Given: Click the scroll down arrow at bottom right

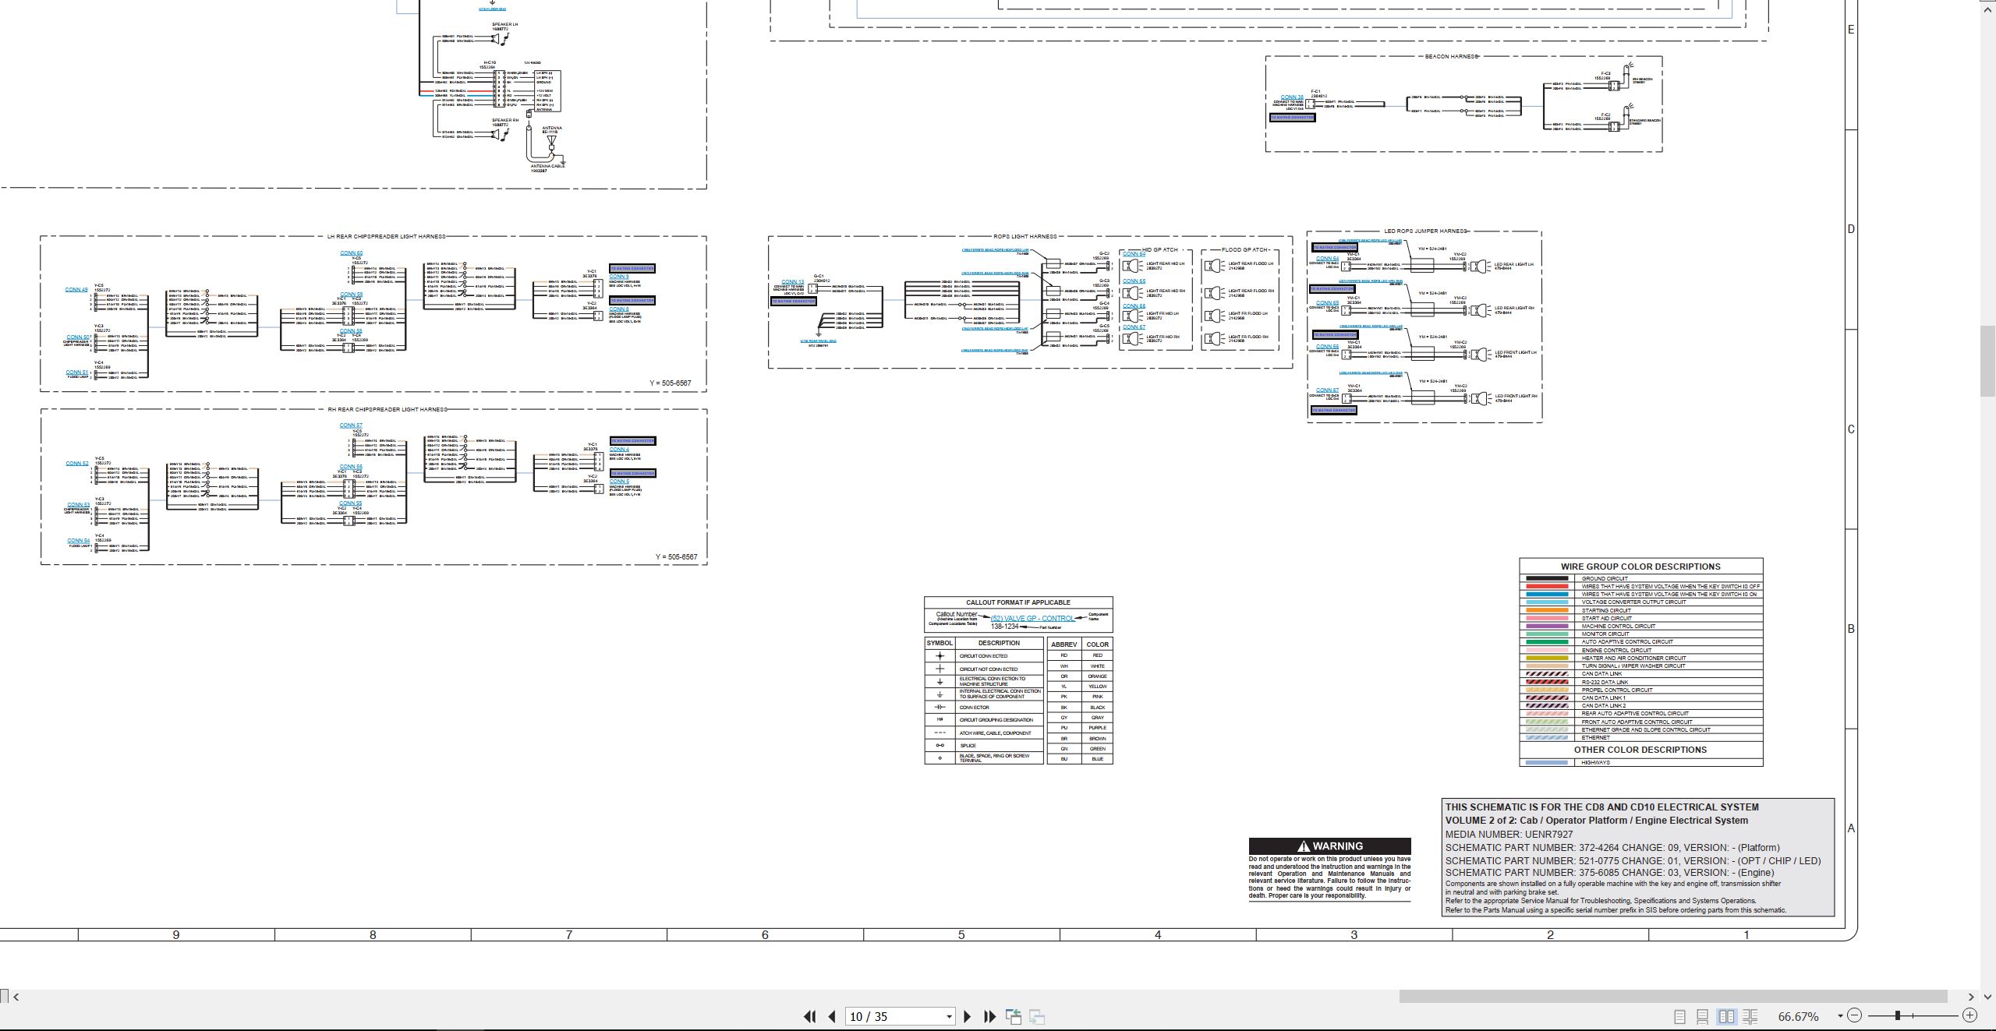Looking at the screenshot, I should pos(1988,996).
